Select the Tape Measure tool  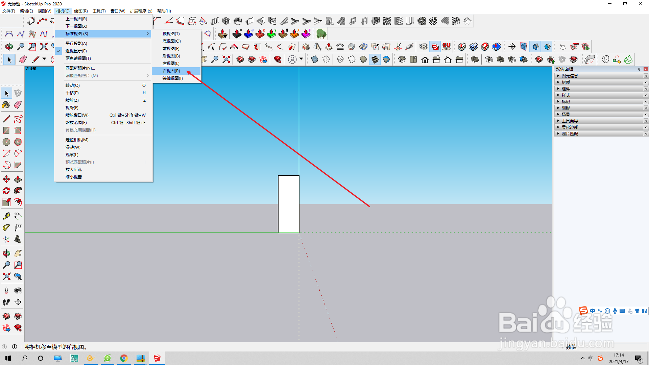pyautogui.click(x=6, y=216)
